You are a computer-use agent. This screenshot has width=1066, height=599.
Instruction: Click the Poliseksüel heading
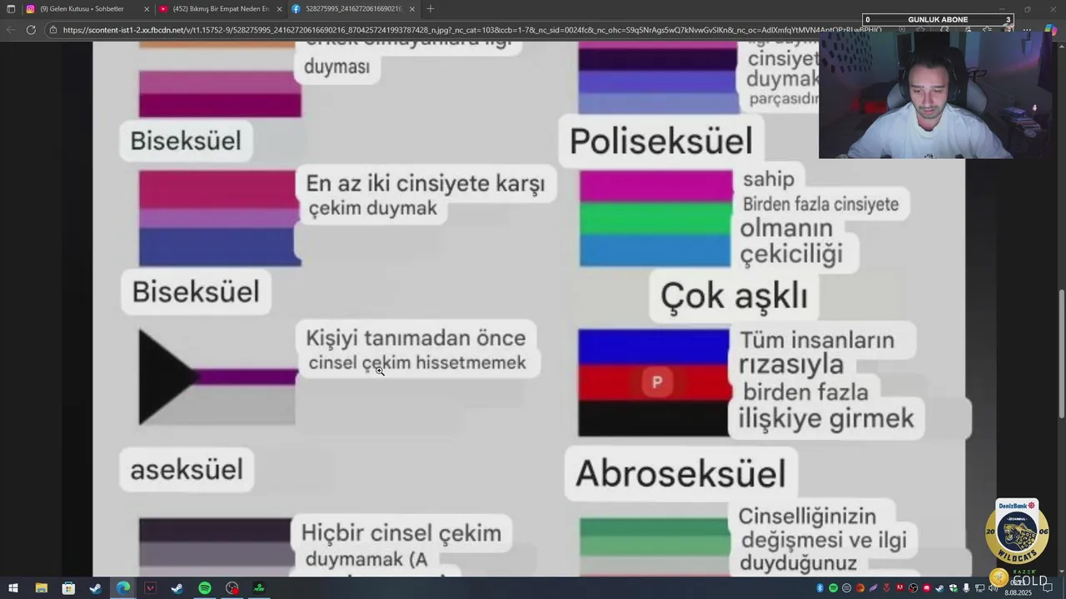(x=661, y=140)
